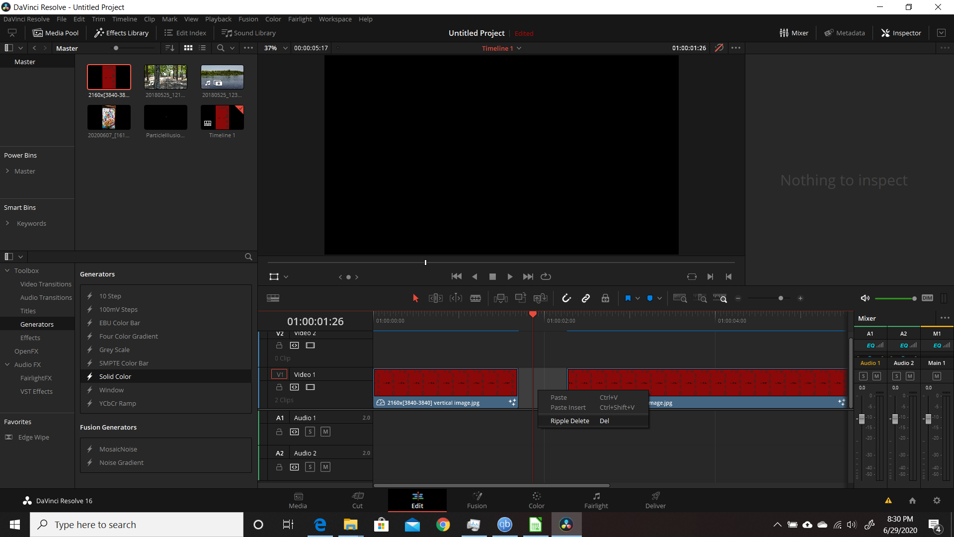The height and width of the screenshot is (537, 954).
Task: Open the Inspector panel
Action: point(901,33)
